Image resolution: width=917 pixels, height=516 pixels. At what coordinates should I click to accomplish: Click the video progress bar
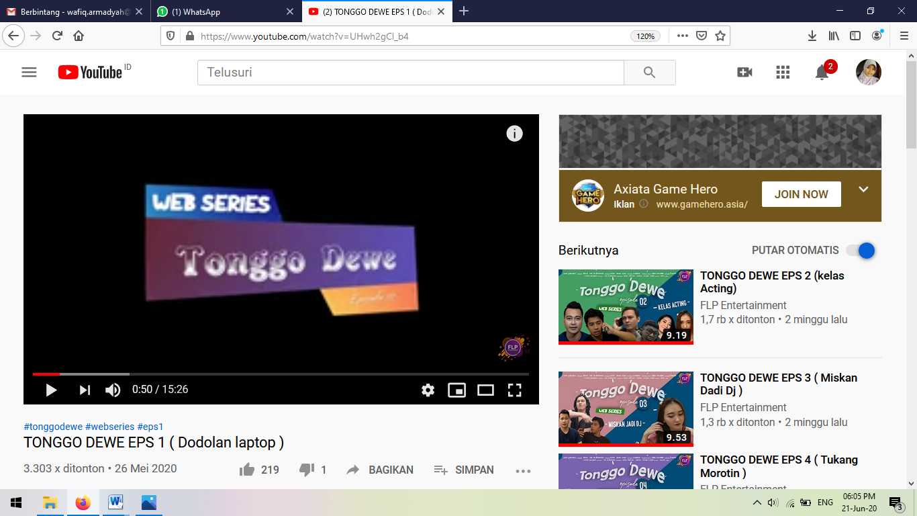281,374
